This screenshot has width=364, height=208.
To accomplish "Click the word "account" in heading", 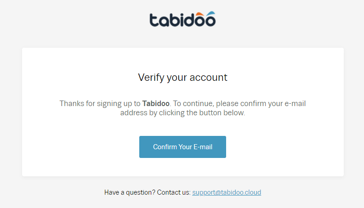I will point(209,78).
